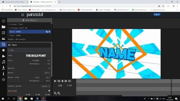Click the Position property label
This screenshot has width=180, height=101.
12,91
